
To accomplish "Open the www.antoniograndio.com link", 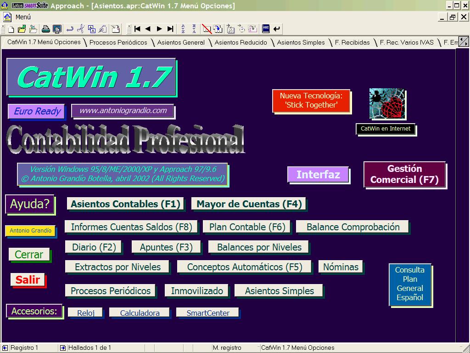I will (123, 111).
